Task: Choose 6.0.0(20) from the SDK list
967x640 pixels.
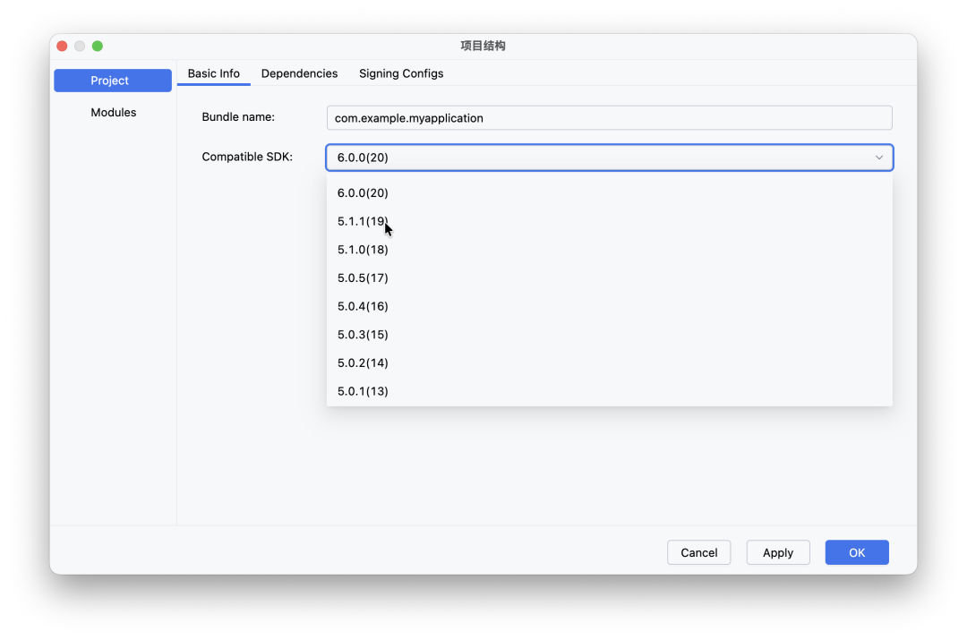Action: coord(609,193)
